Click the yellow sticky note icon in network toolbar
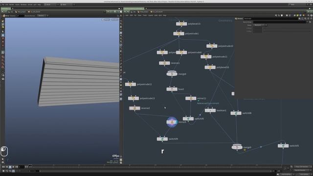Screen dimensions: 313x176 (297, 15)
